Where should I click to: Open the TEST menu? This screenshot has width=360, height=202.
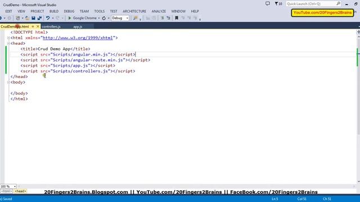(114, 11)
